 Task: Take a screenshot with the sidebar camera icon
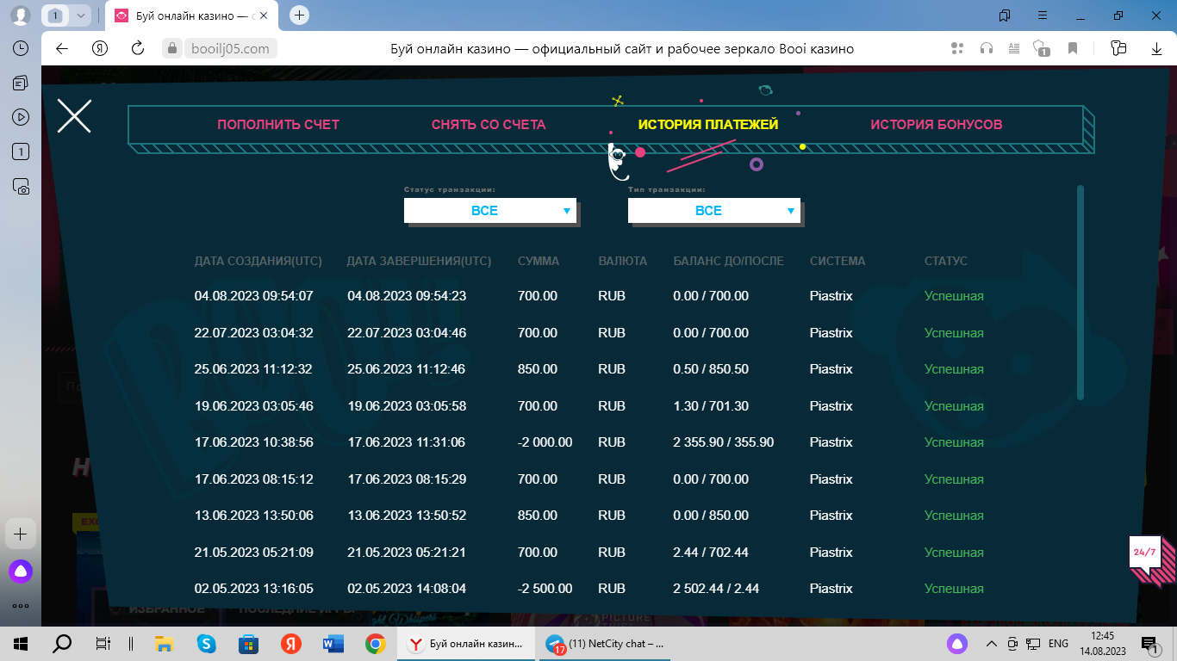tap(21, 185)
